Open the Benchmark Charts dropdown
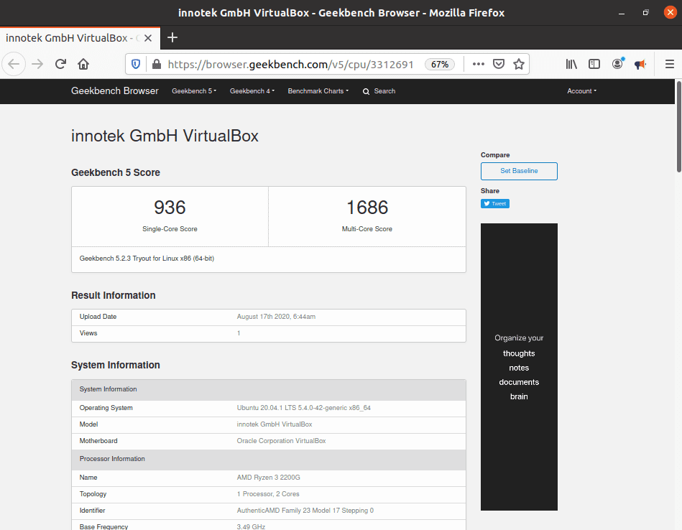 (x=318, y=91)
